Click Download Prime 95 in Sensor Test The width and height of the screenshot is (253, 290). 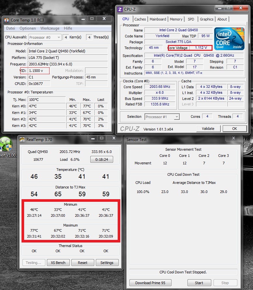[150, 283]
